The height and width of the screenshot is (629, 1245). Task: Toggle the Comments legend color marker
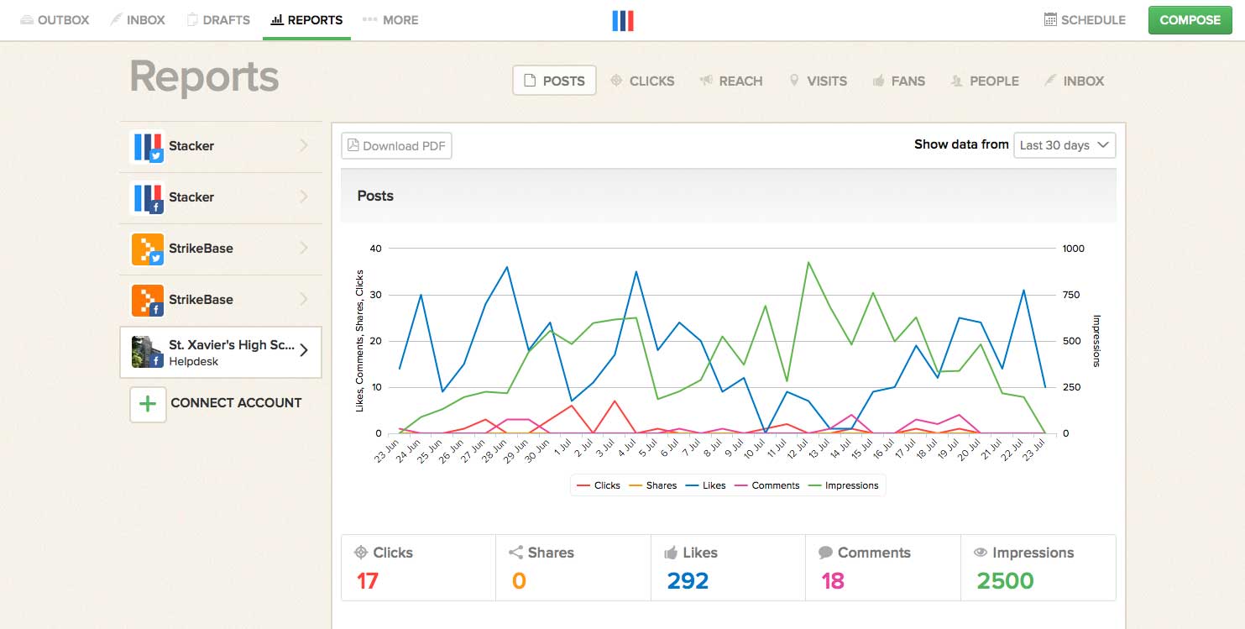click(741, 485)
